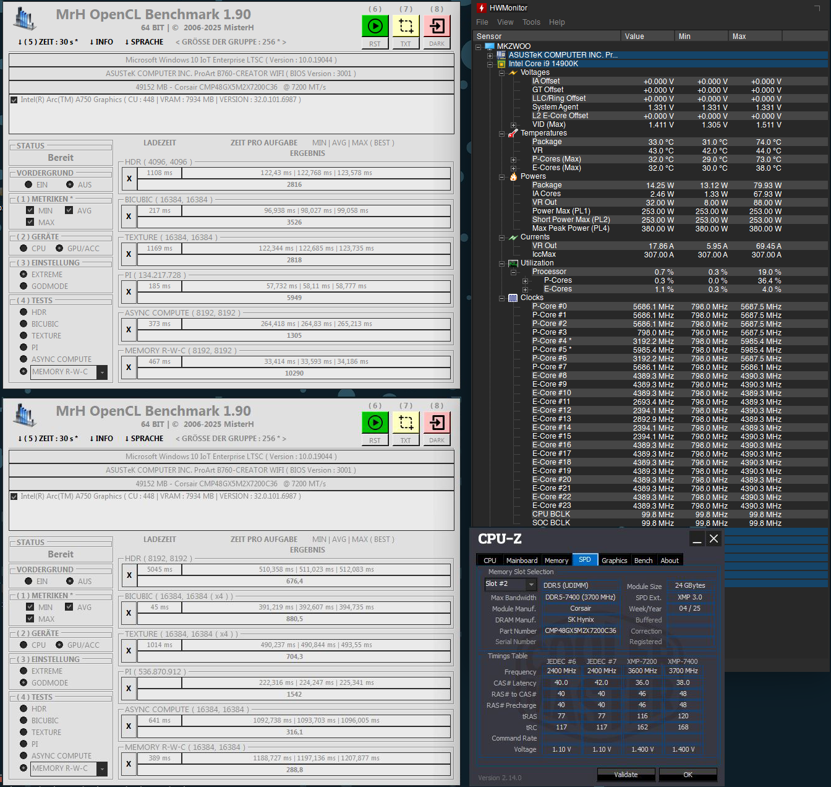Image resolution: width=831 pixels, height=787 pixels.
Task: Open the File menu in HWMonitor
Action: point(482,22)
